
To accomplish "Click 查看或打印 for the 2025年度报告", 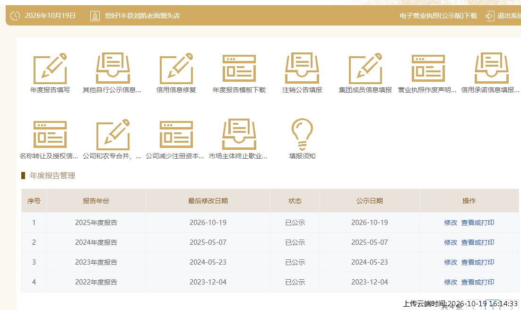I will point(478,223).
